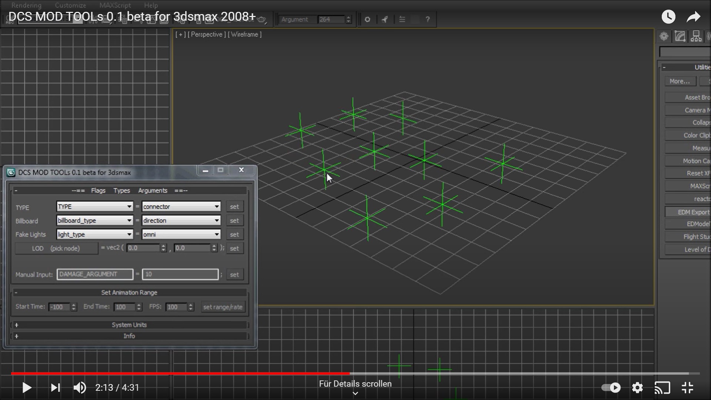The height and width of the screenshot is (400, 711).
Task: Click the rocket icon in the top toolbar
Action: (x=385, y=19)
